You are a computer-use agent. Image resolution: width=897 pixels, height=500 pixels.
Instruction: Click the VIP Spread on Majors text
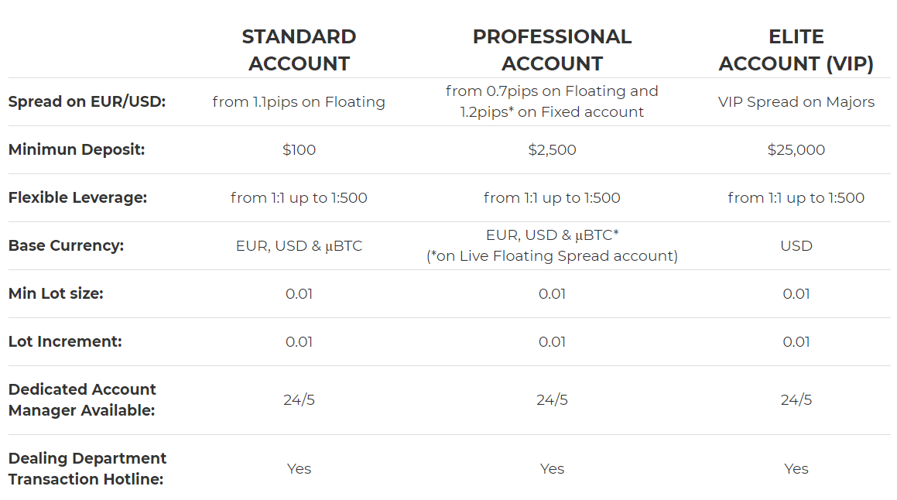[796, 102]
